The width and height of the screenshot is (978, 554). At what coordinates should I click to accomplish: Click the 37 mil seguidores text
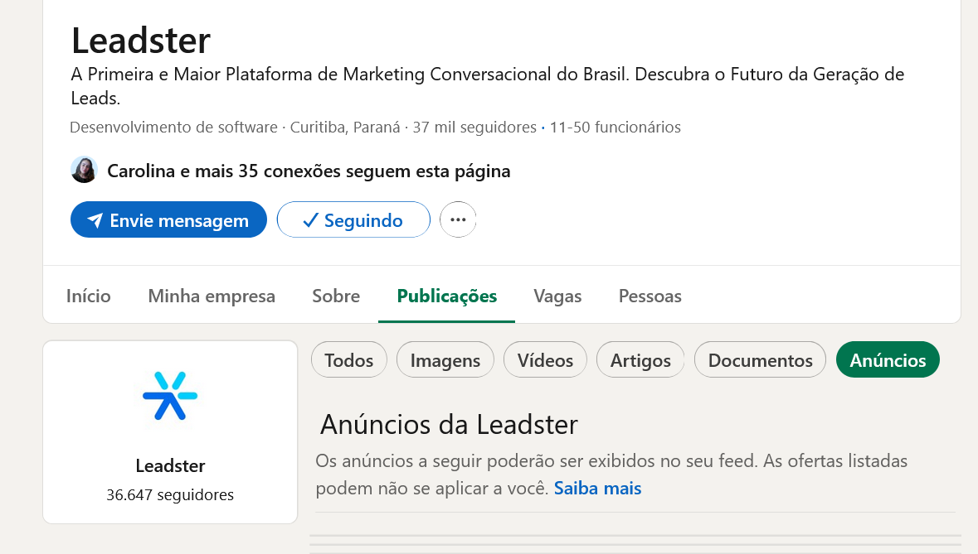click(x=474, y=127)
